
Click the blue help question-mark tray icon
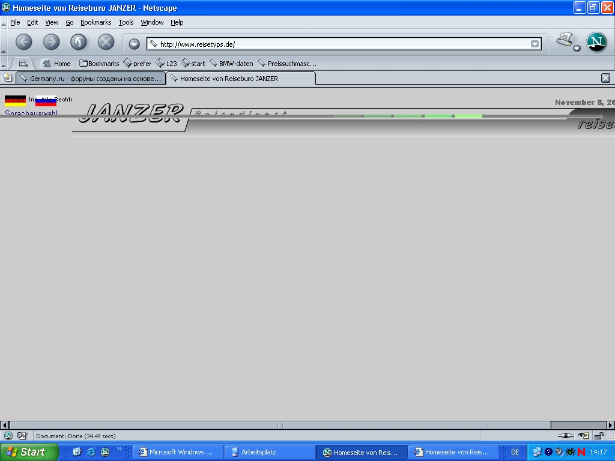coord(548,452)
